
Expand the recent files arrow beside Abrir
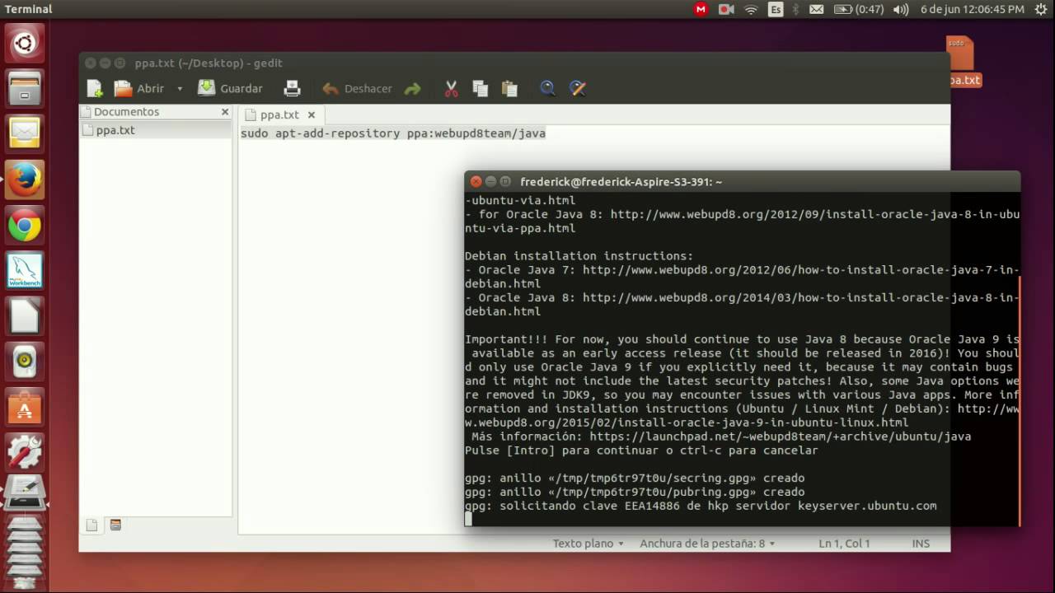pyautogui.click(x=180, y=88)
